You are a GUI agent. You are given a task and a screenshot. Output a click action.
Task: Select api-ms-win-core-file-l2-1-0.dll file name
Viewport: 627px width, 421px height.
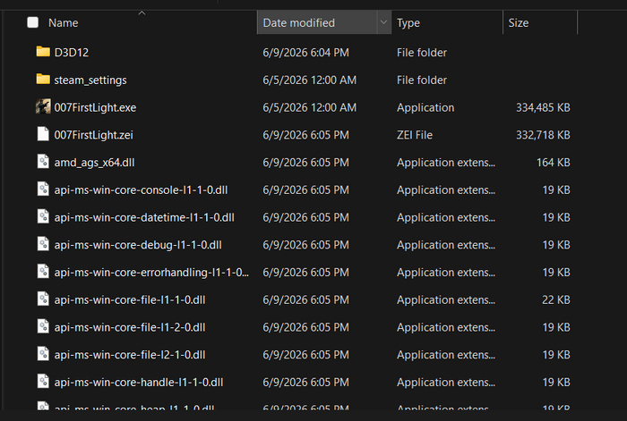130,355
